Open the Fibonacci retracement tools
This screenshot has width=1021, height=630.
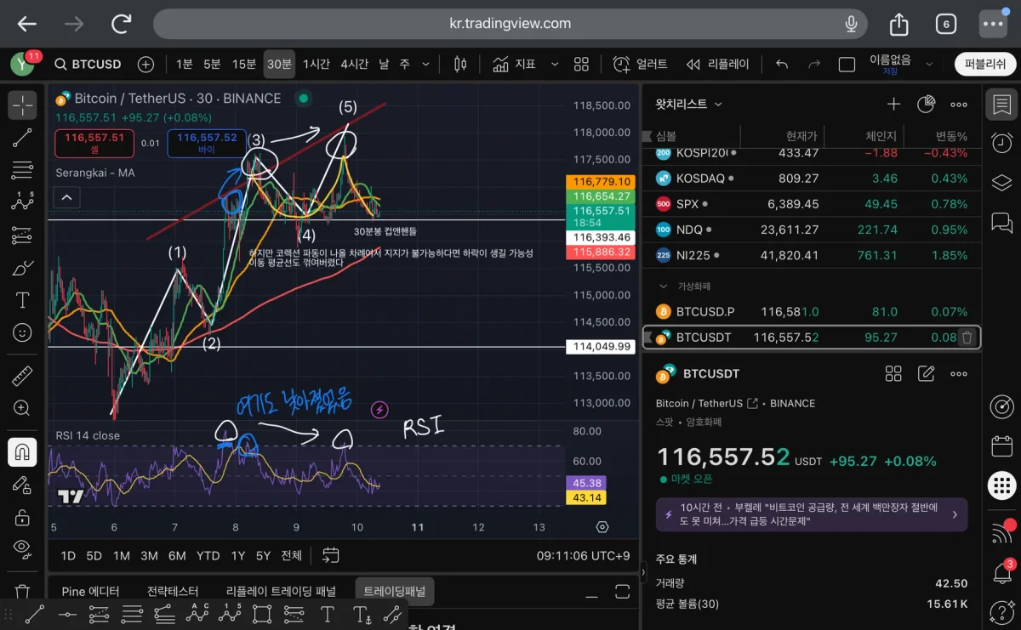(x=22, y=170)
